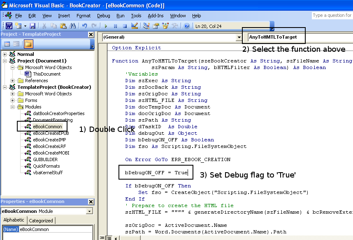Open Toolbox hammer-and-wrench icon
The width and height of the screenshot is (353, 240).
[x=175, y=26]
